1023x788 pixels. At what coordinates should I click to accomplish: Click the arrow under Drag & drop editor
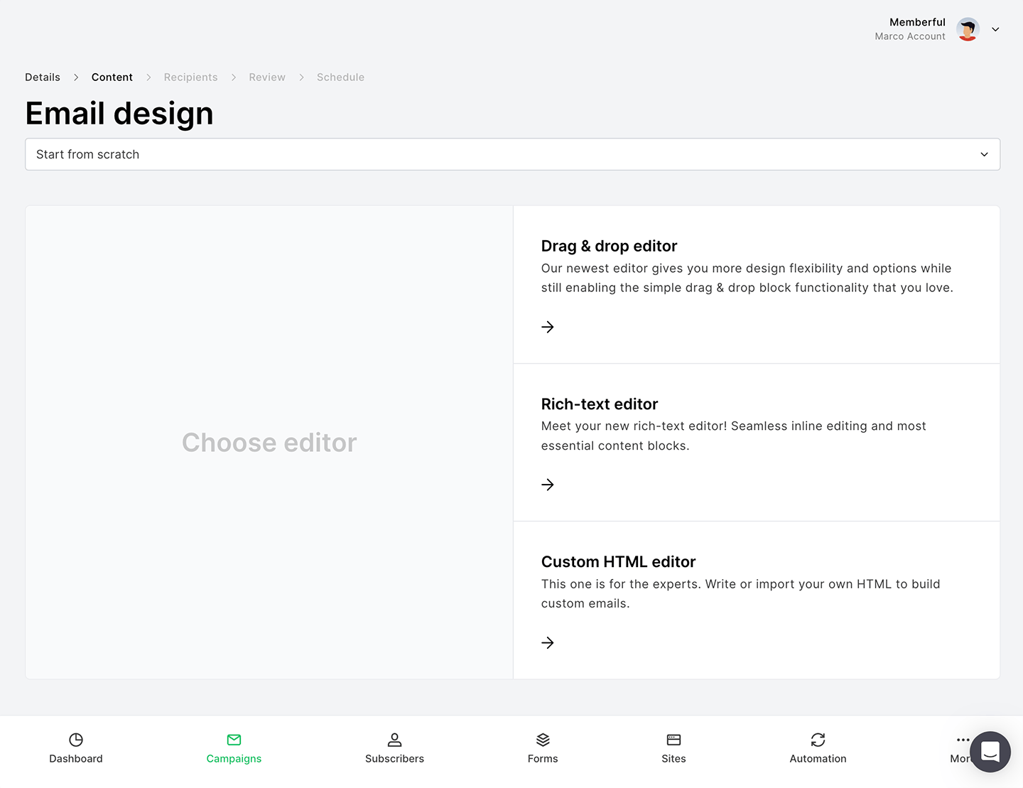pyautogui.click(x=548, y=327)
